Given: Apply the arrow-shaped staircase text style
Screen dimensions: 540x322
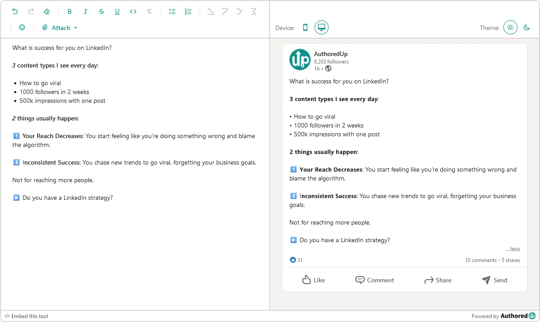Looking at the screenshot, I should (x=239, y=11).
